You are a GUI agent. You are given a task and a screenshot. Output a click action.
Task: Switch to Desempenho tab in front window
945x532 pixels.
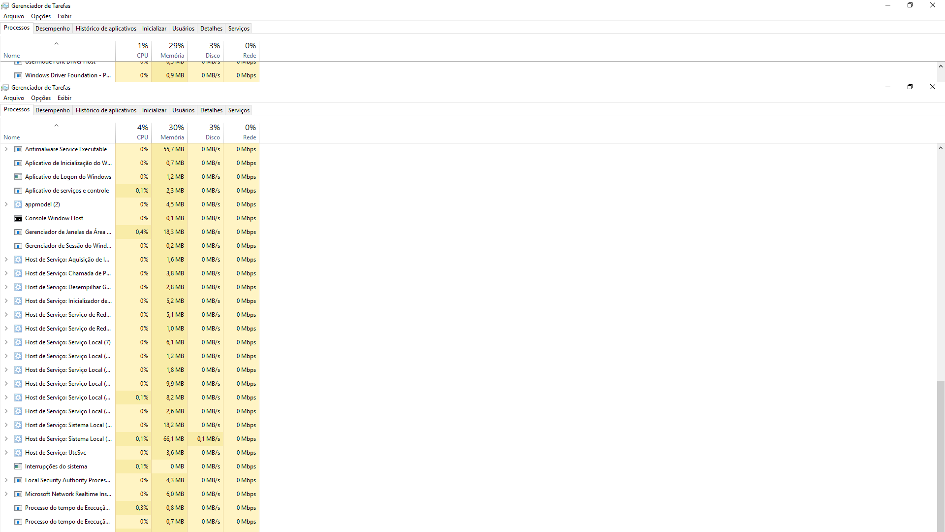pyautogui.click(x=53, y=110)
